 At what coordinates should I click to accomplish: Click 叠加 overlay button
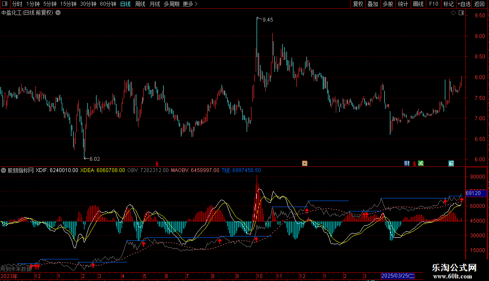coord(373,4)
